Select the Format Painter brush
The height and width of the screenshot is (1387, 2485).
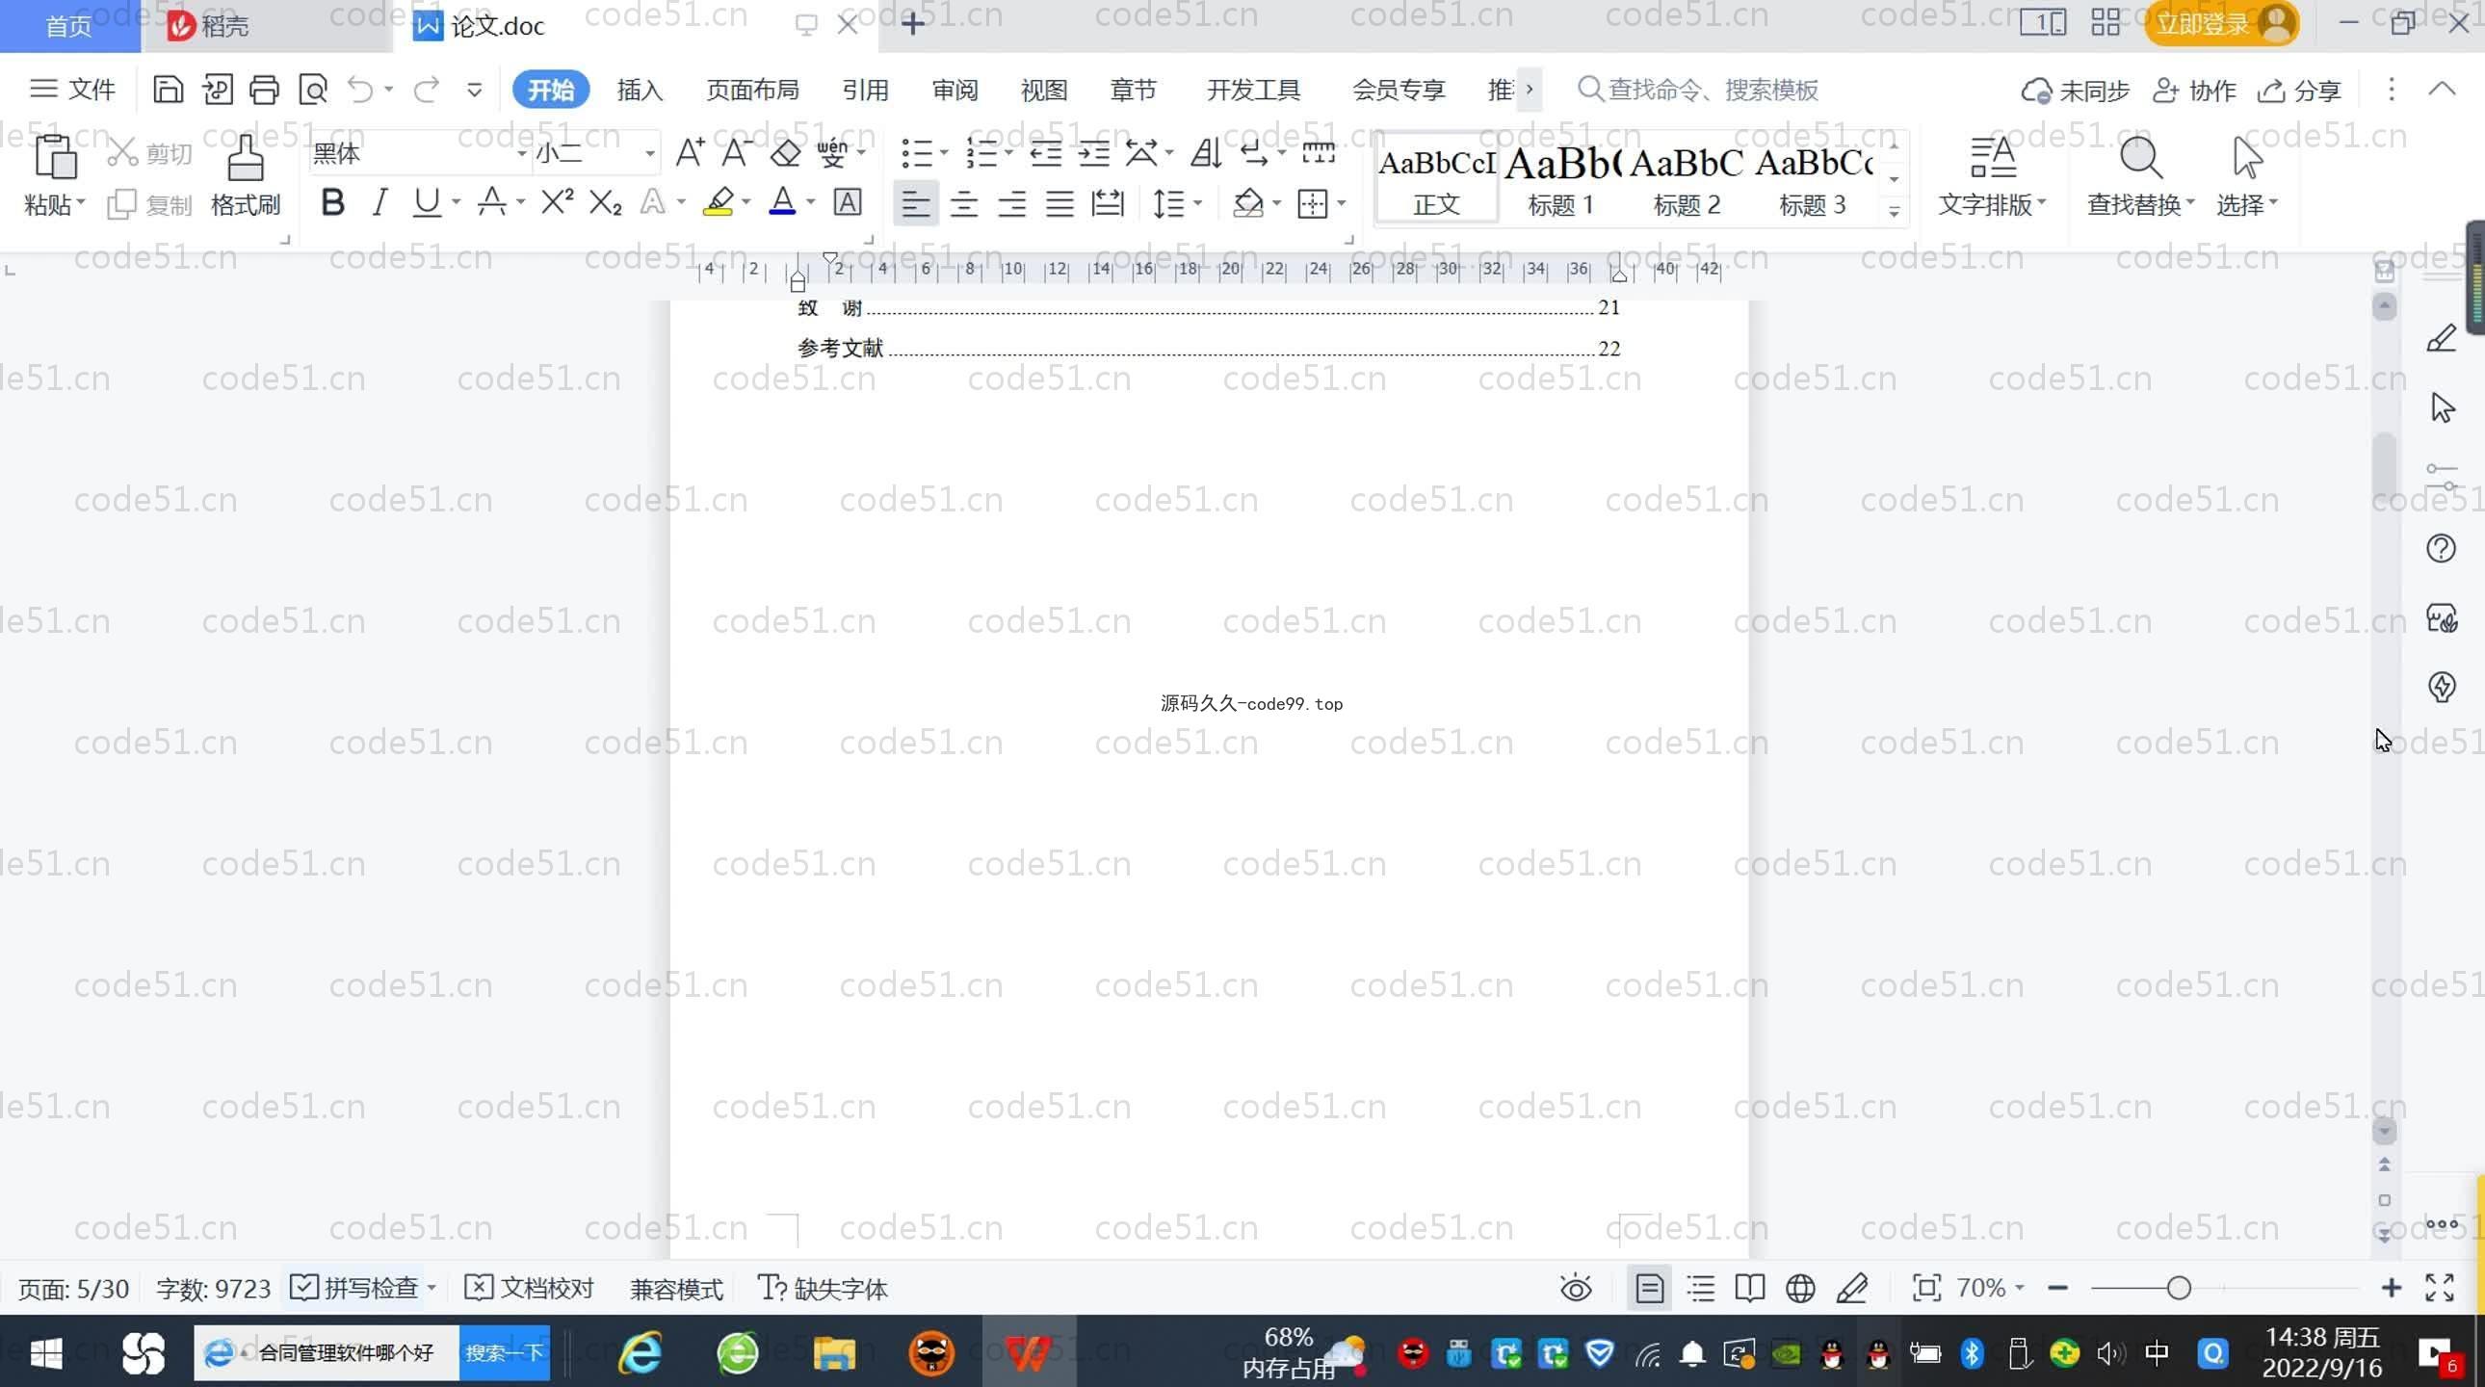tap(245, 157)
